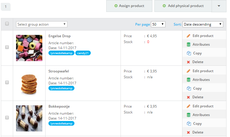Click the Bokkepootje product thumbnail
Screen dimensions: 230x137
click(x=29, y=118)
